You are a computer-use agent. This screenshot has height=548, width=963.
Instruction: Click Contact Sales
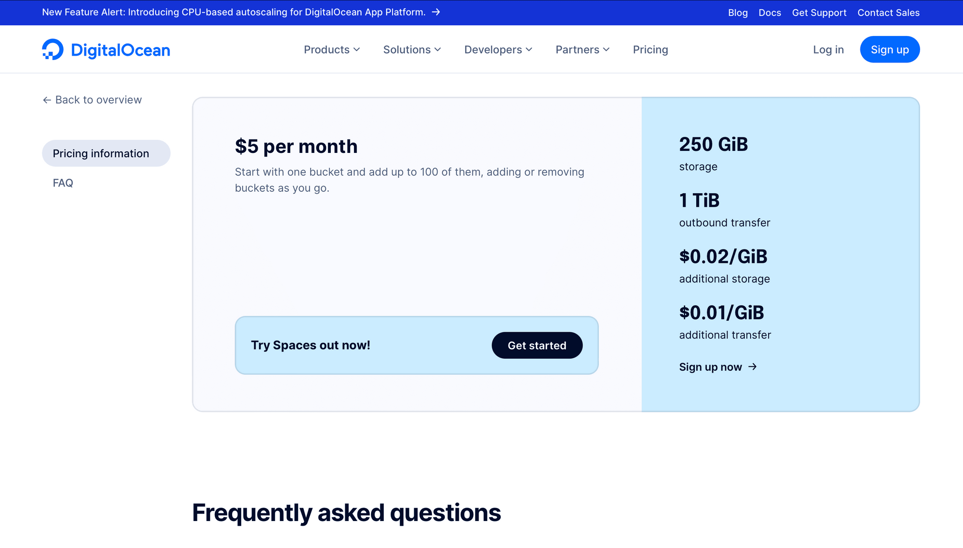click(888, 12)
